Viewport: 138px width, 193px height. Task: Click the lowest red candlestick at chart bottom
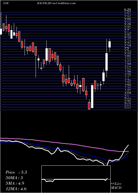point(89,106)
